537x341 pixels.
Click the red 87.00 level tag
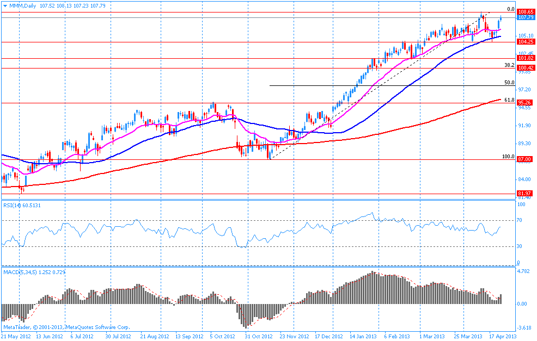524,159
